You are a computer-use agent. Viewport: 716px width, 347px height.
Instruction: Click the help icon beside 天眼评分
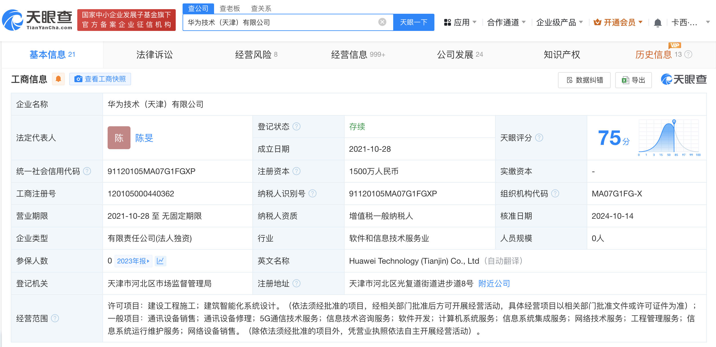[x=539, y=138]
